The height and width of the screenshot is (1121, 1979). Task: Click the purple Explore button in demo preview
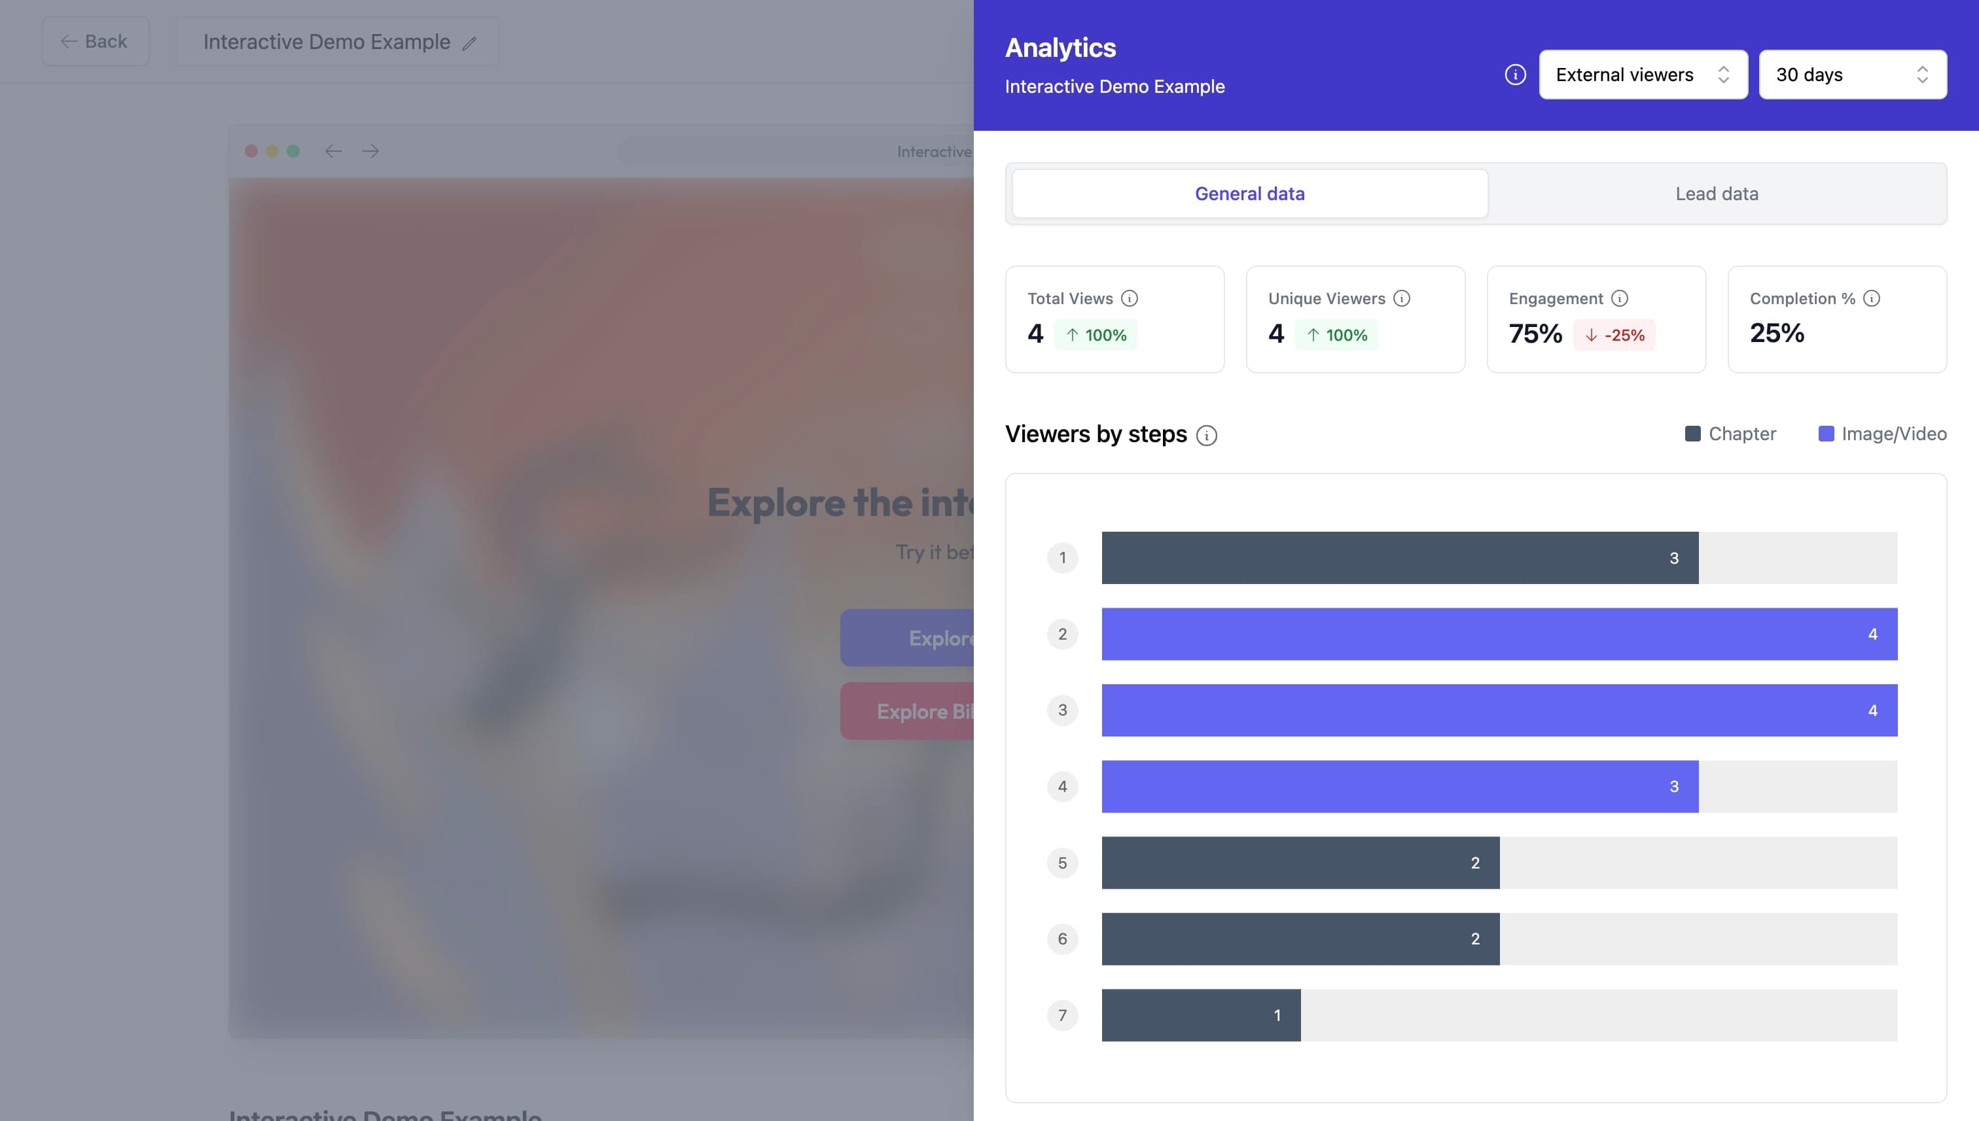[906, 638]
